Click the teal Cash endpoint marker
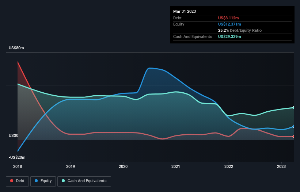This screenshot has height=192, width=300. [x=294, y=108]
